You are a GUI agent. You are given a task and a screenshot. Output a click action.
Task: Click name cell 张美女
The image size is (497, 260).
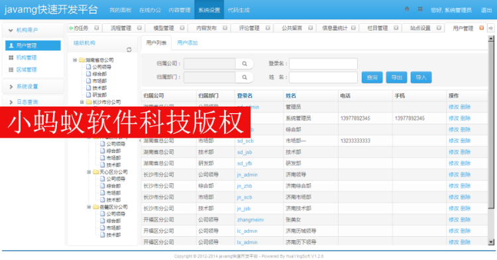pyautogui.click(x=293, y=220)
